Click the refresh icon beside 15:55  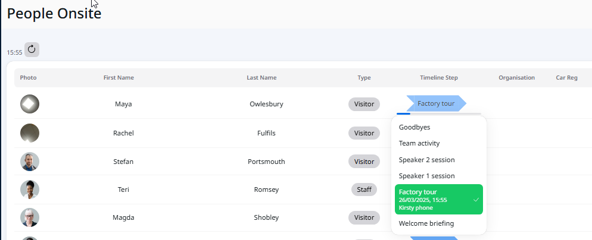(32, 50)
